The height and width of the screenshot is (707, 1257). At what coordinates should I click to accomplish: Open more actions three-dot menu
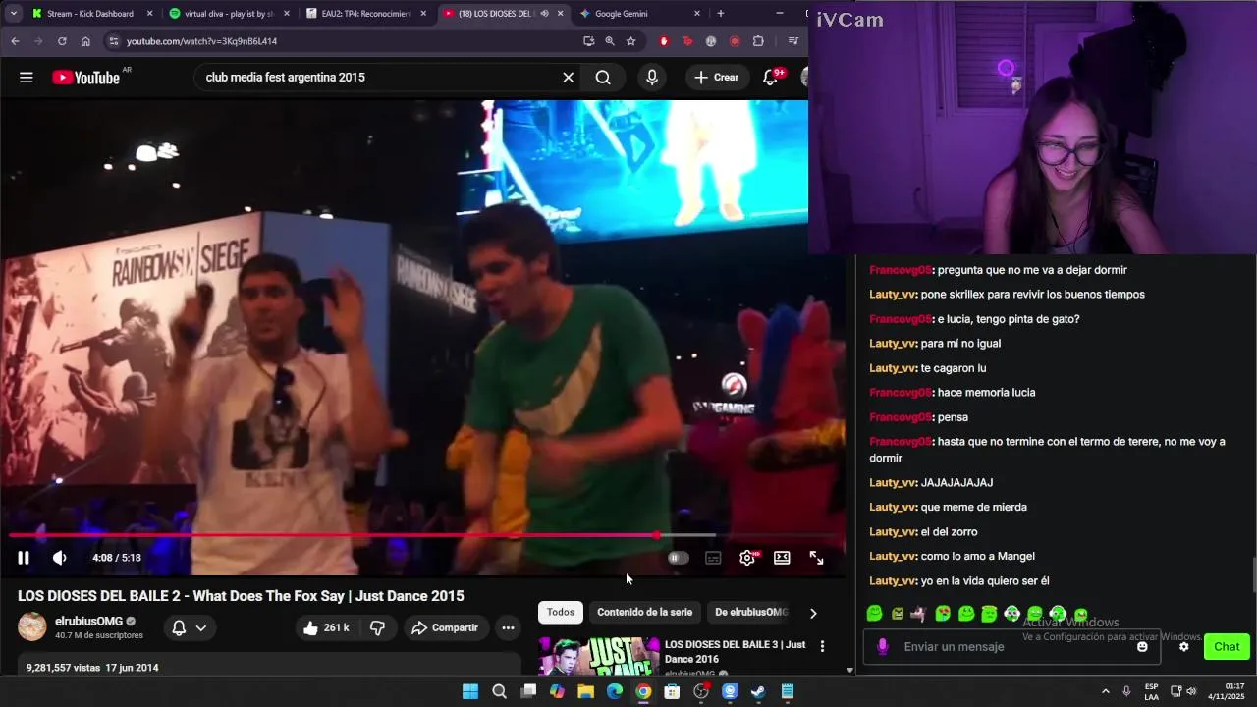508,628
